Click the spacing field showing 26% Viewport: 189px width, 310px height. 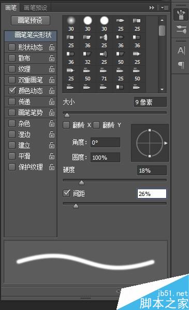click(x=152, y=193)
